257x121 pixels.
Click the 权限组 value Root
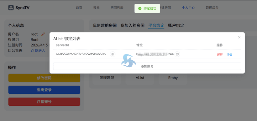pyautogui.click(x=34, y=40)
